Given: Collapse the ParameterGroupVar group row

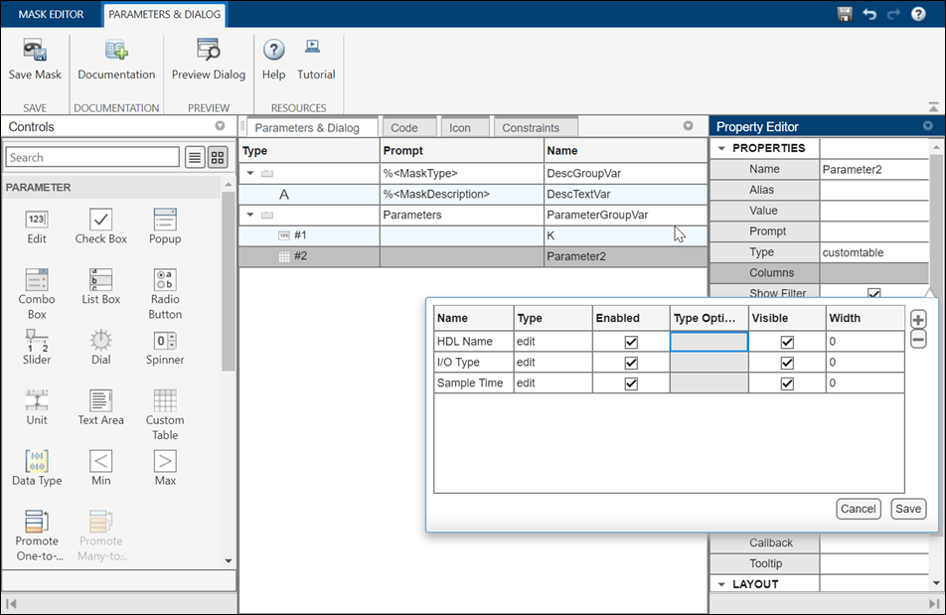Looking at the screenshot, I should (250, 214).
